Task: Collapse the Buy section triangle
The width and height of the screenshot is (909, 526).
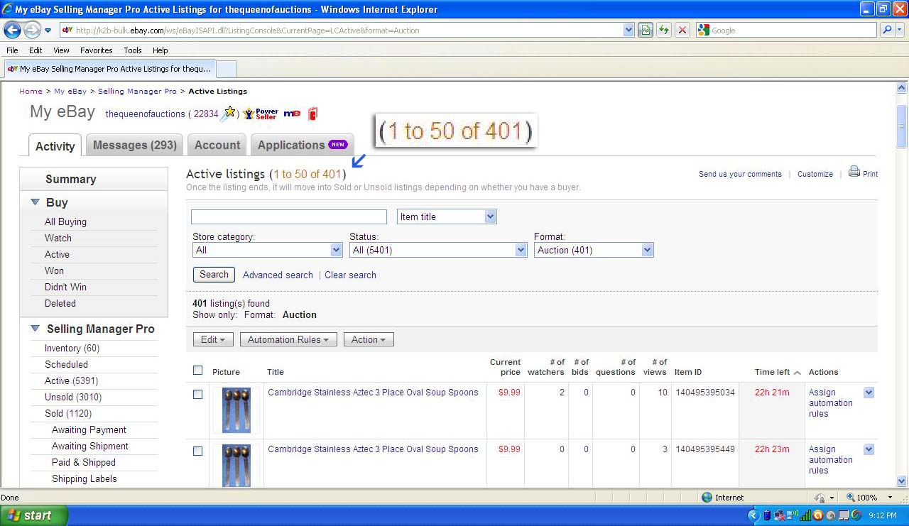Action: pyautogui.click(x=35, y=202)
